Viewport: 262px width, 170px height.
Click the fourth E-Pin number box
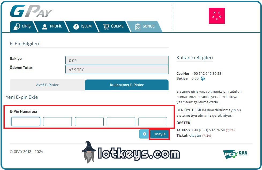click(121, 122)
